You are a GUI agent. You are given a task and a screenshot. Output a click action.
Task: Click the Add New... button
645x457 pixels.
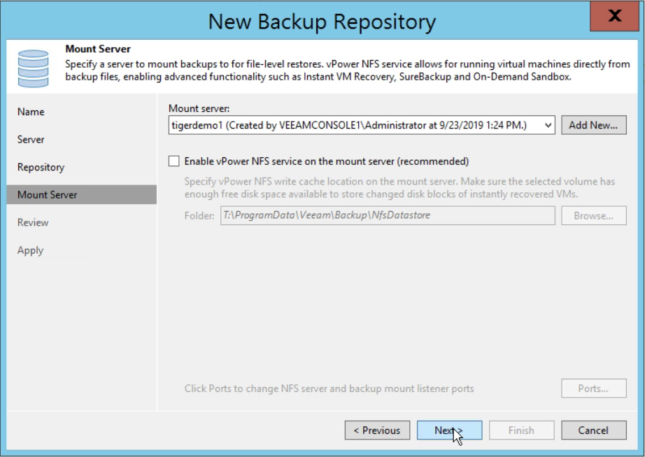tap(593, 125)
